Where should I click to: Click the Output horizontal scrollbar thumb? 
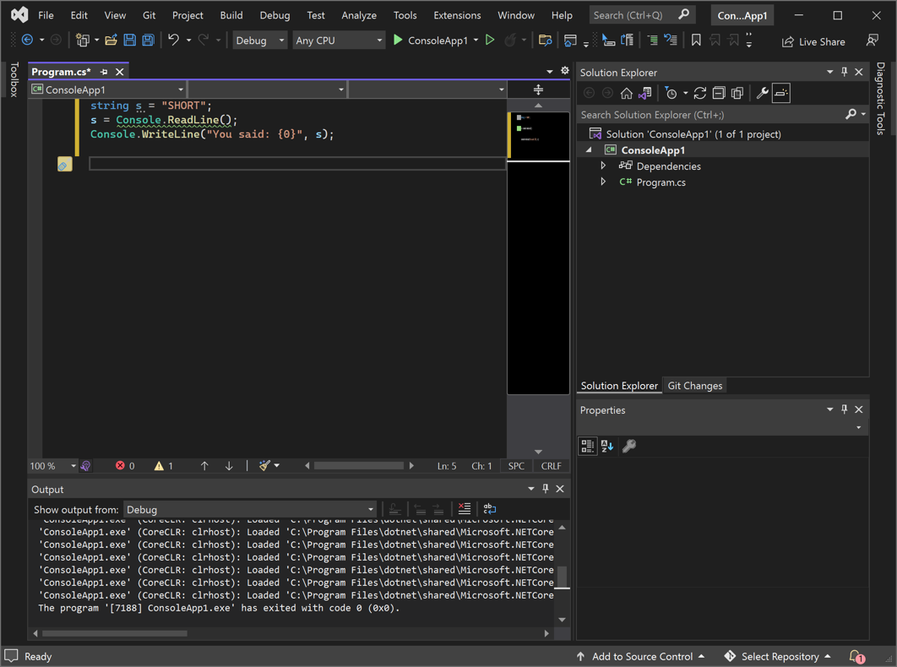[114, 633]
